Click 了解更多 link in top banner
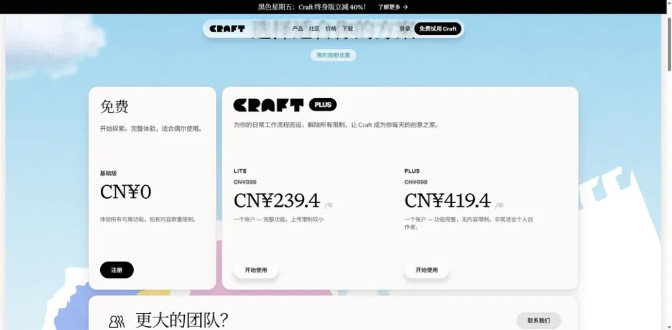Screen dimensions: 672x330 coord(389,7)
